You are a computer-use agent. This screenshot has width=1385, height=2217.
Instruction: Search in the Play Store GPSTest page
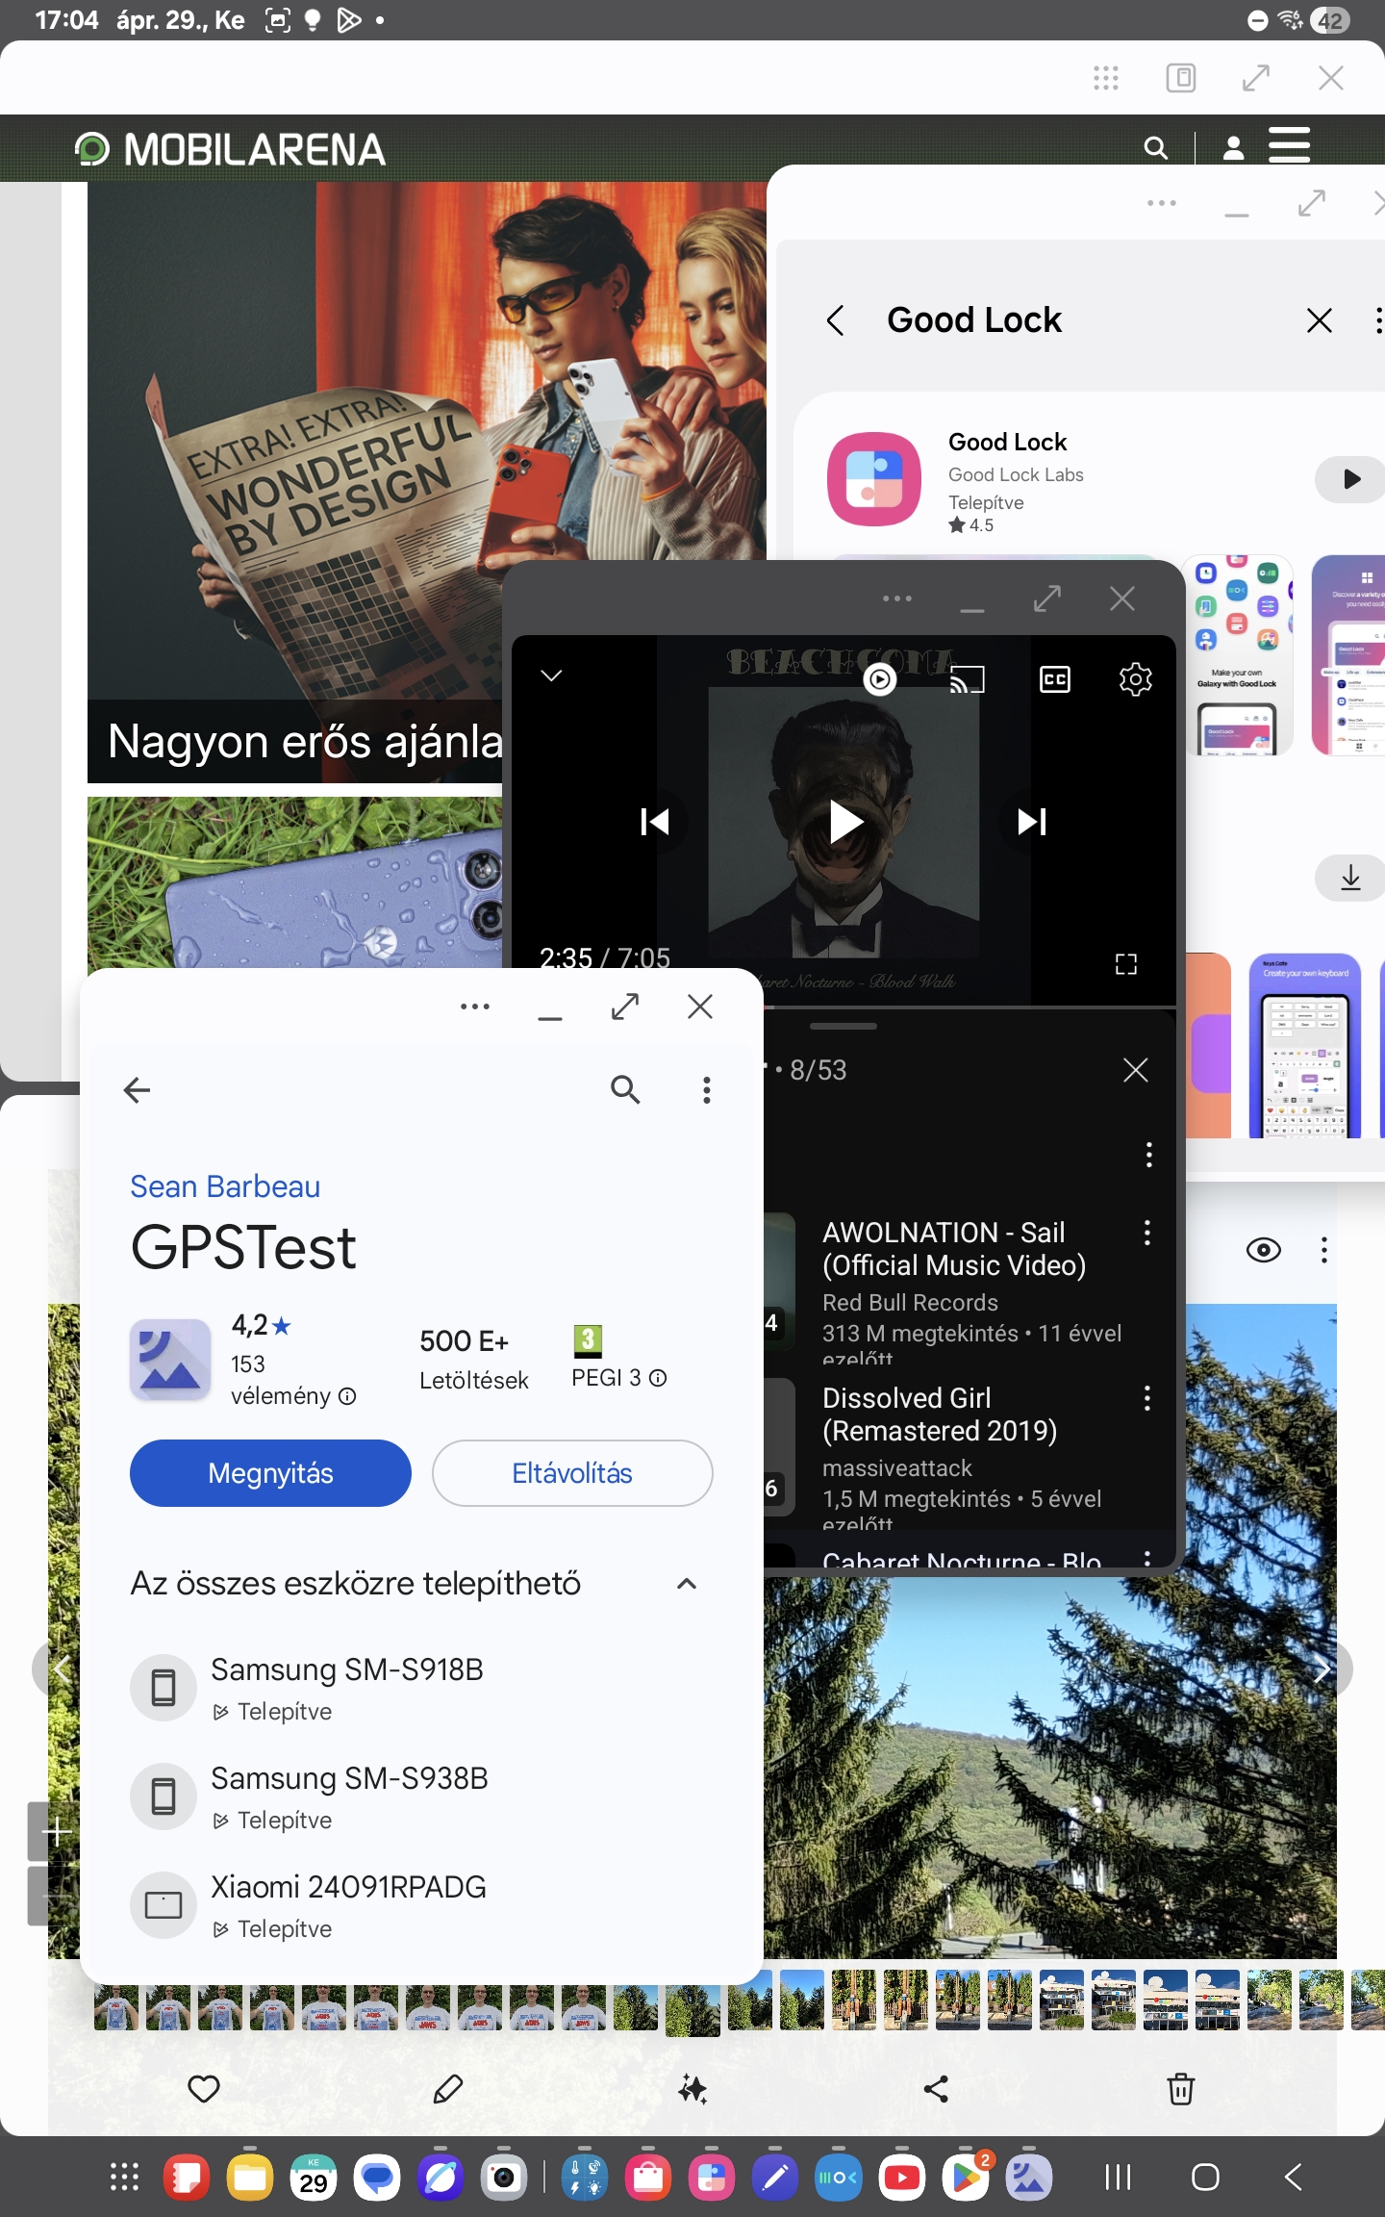625,1089
